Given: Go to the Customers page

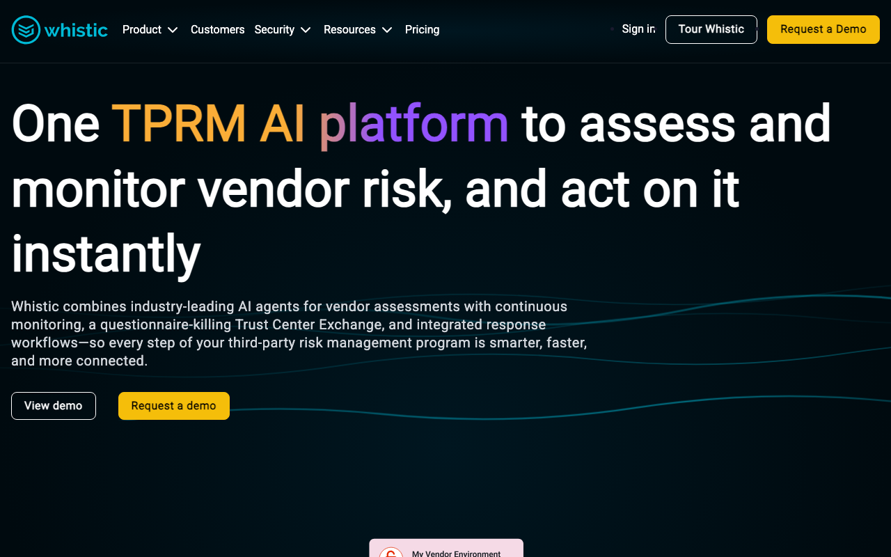Looking at the screenshot, I should click(x=217, y=30).
